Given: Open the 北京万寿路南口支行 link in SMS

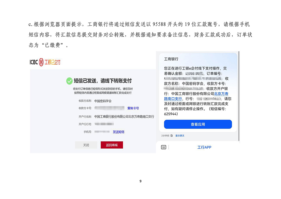Looking at the screenshot, I should 221,94.
